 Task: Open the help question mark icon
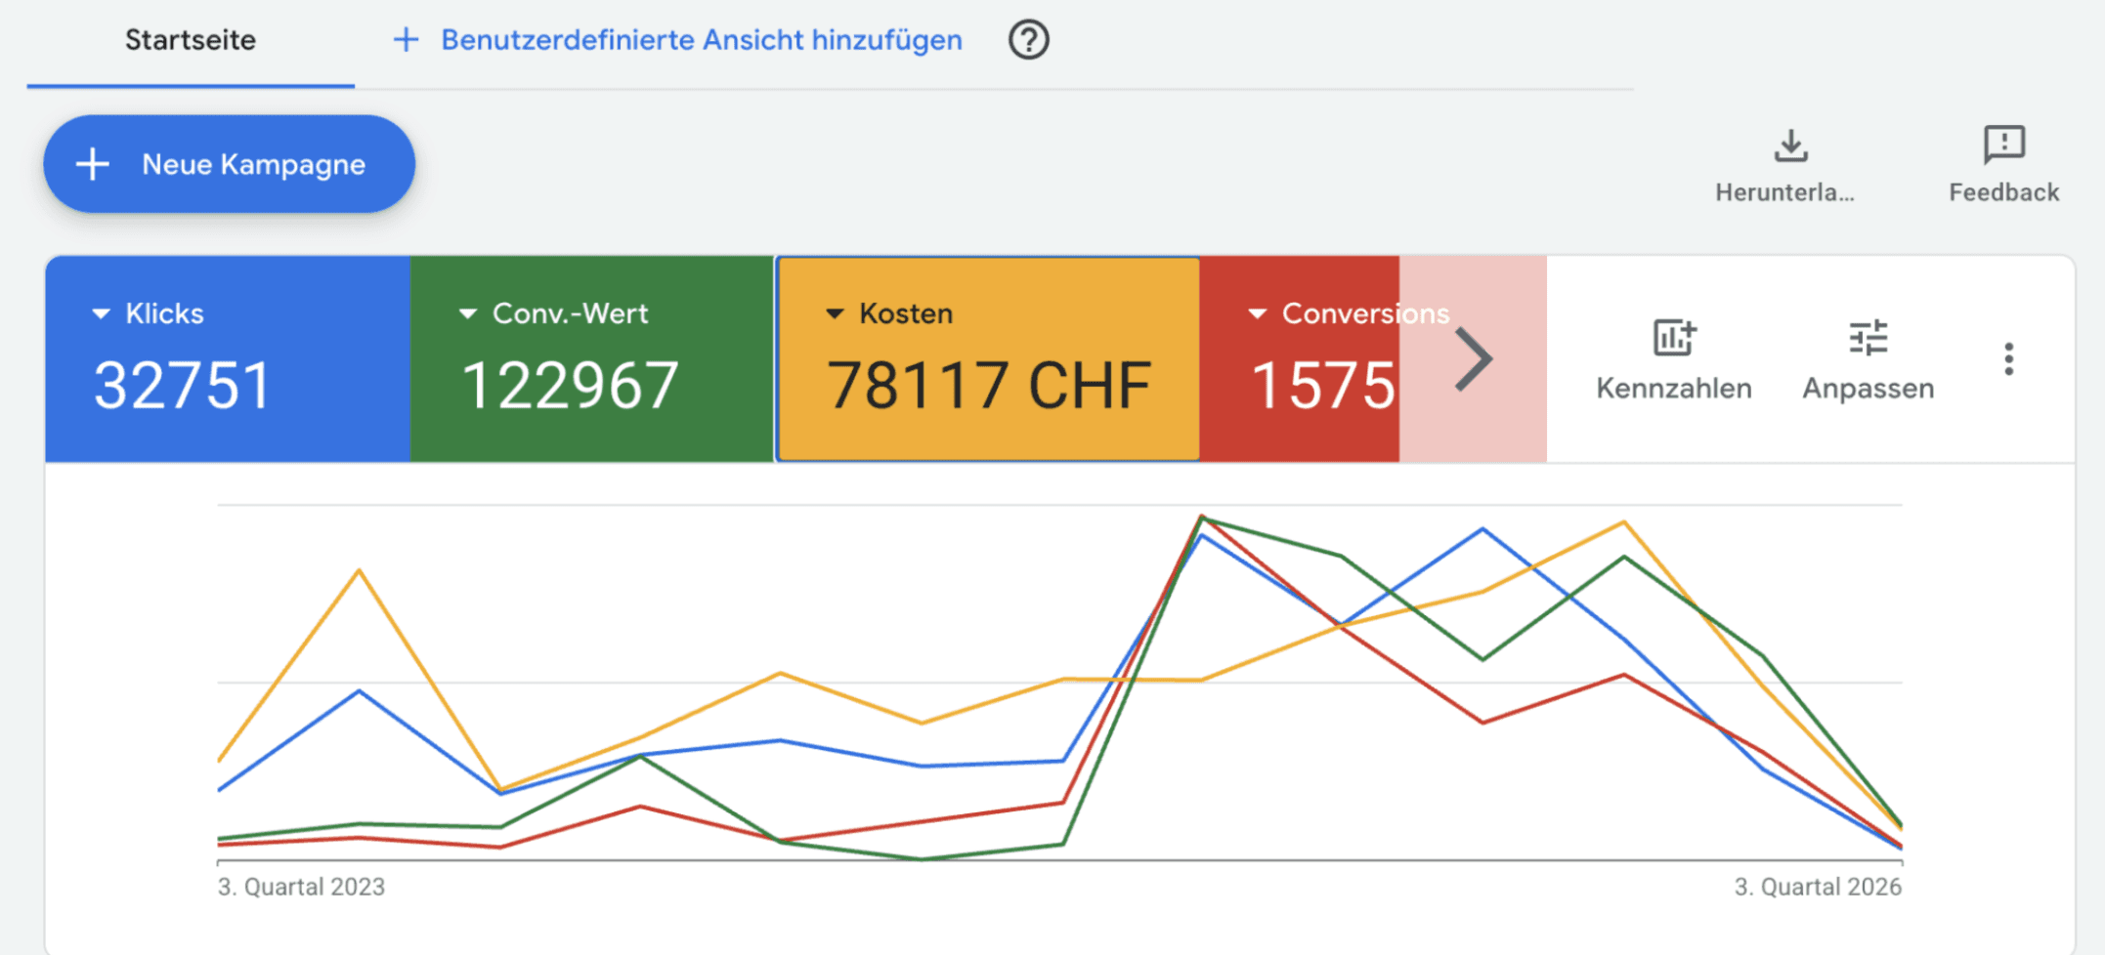pos(1028,40)
